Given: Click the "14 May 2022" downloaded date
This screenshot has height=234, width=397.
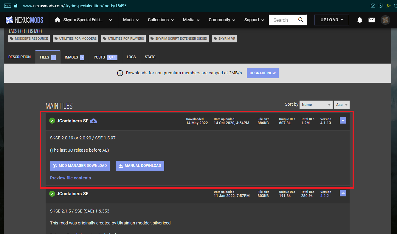Looking at the screenshot, I should (197, 123).
